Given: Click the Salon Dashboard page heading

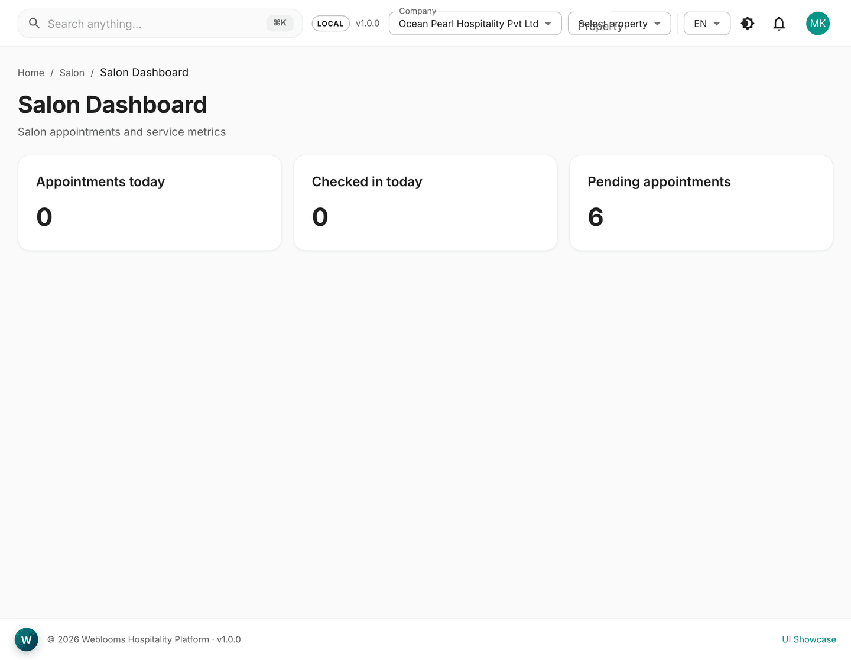Looking at the screenshot, I should click(112, 105).
